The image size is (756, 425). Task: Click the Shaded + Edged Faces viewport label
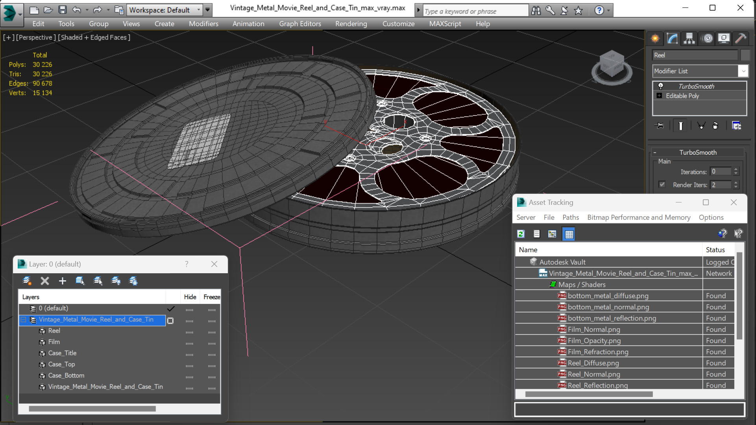point(94,37)
